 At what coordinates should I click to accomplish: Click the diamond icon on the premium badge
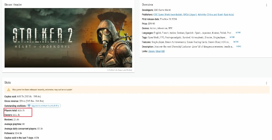coord(29,105)
